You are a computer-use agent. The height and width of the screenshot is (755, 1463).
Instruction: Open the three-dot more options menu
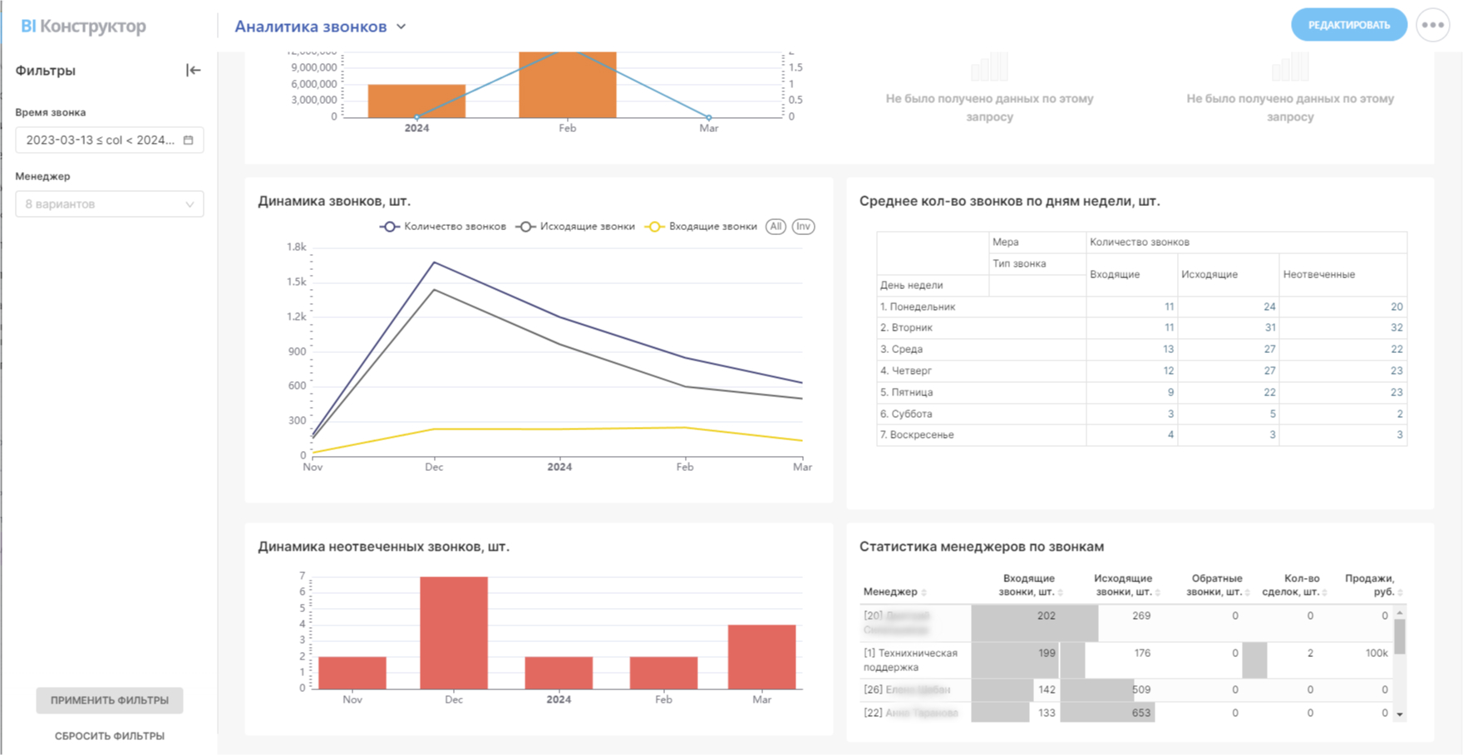[1432, 25]
